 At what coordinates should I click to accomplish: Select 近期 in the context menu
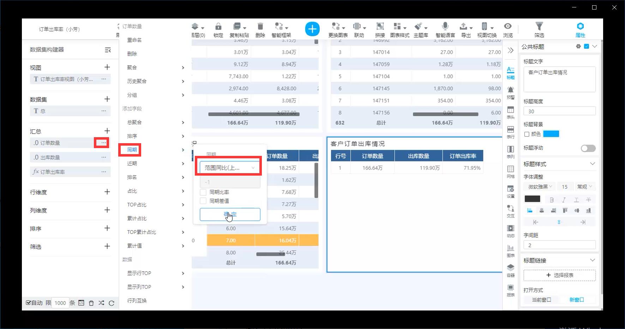click(132, 164)
